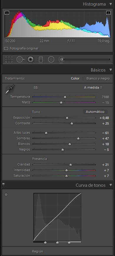
Task: Click the Blancos value +18
Action: coord(106,144)
